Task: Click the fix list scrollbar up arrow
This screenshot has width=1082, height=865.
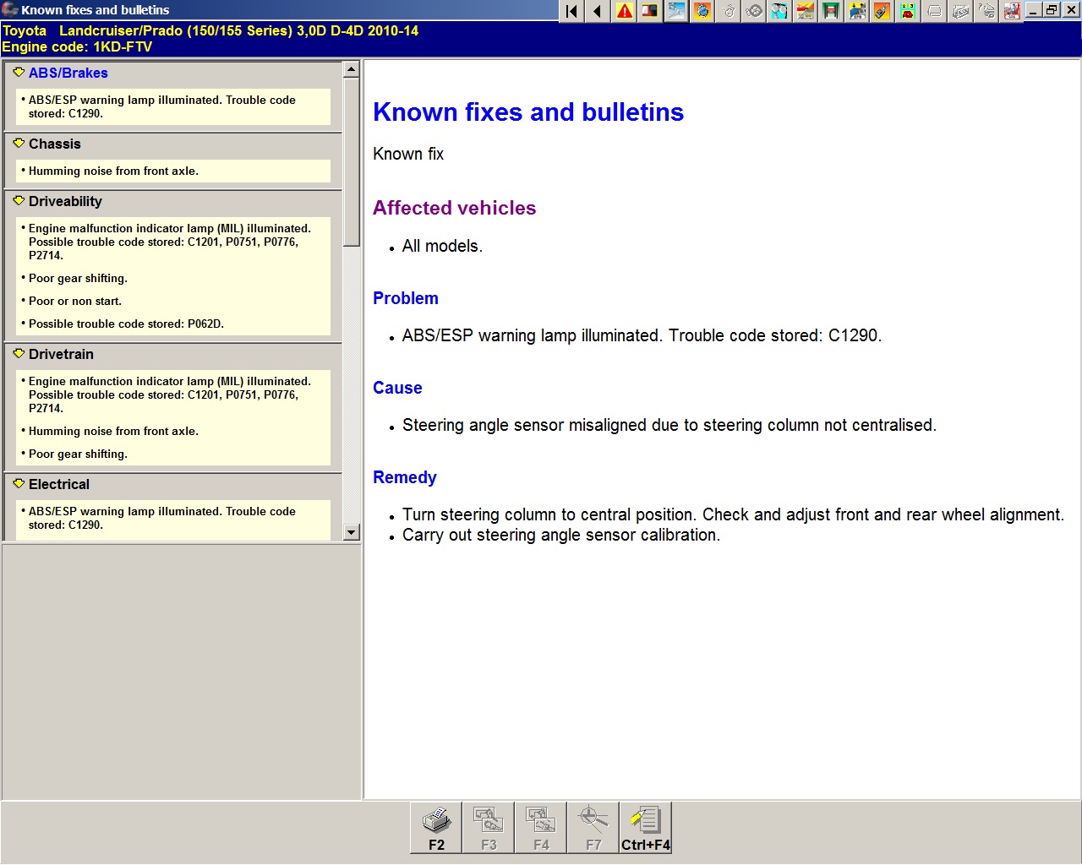Action: click(352, 69)
